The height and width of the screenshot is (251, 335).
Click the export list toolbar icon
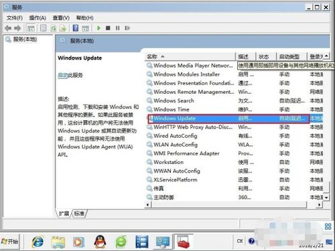[63, 28]
